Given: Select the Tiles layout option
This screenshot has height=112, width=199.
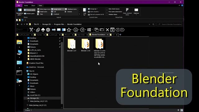Looking at the screenshot, I should point(40,14).
